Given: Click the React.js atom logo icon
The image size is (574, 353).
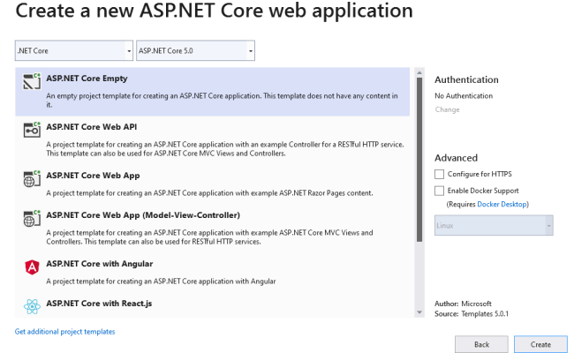Looking at the screenshot, I should [32, 306].
